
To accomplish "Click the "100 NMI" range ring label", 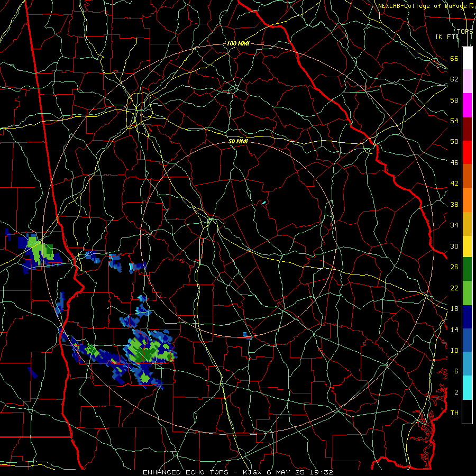I will pyautogui.click(x=238, y=43).
